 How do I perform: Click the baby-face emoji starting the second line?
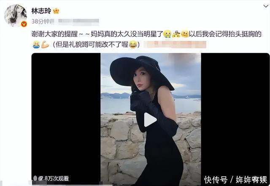(36, 45)
